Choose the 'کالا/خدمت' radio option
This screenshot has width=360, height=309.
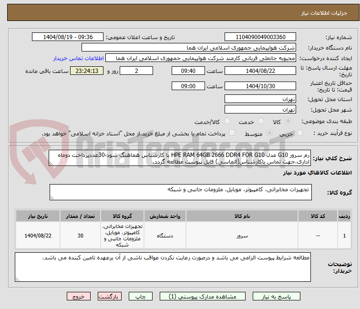[x=227, y=122]
